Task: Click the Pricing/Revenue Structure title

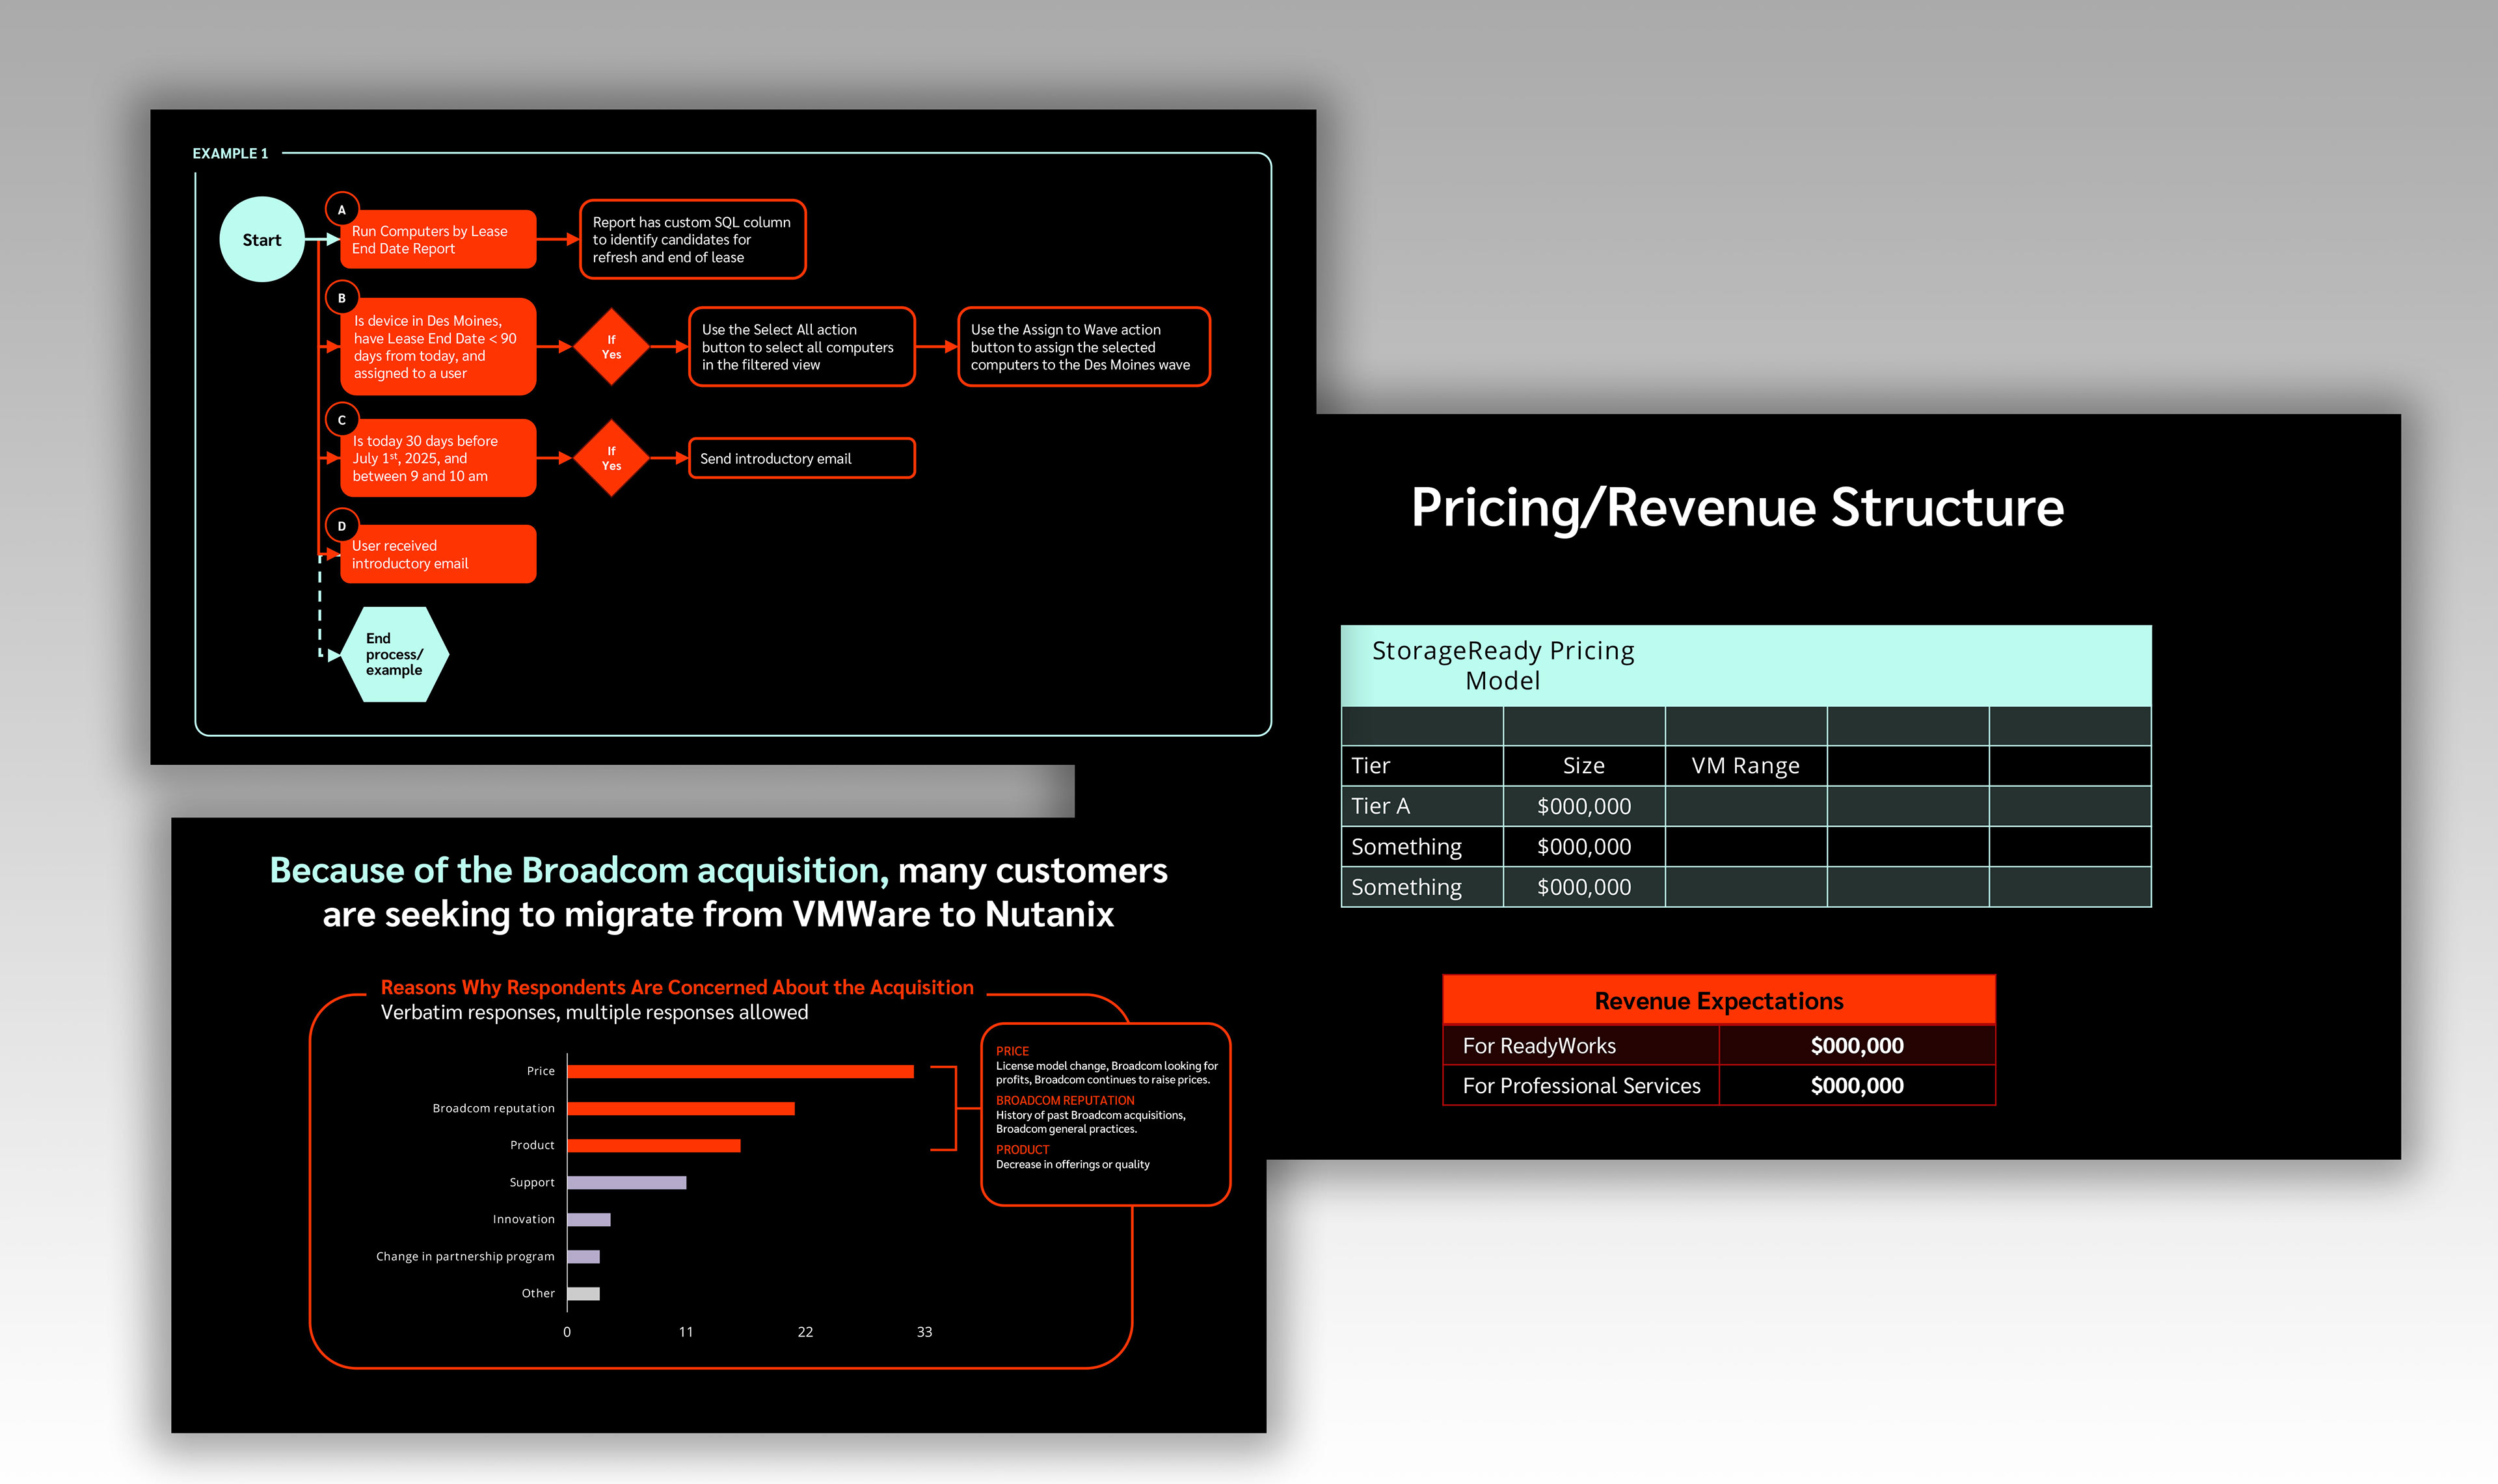Action: 1737,507
